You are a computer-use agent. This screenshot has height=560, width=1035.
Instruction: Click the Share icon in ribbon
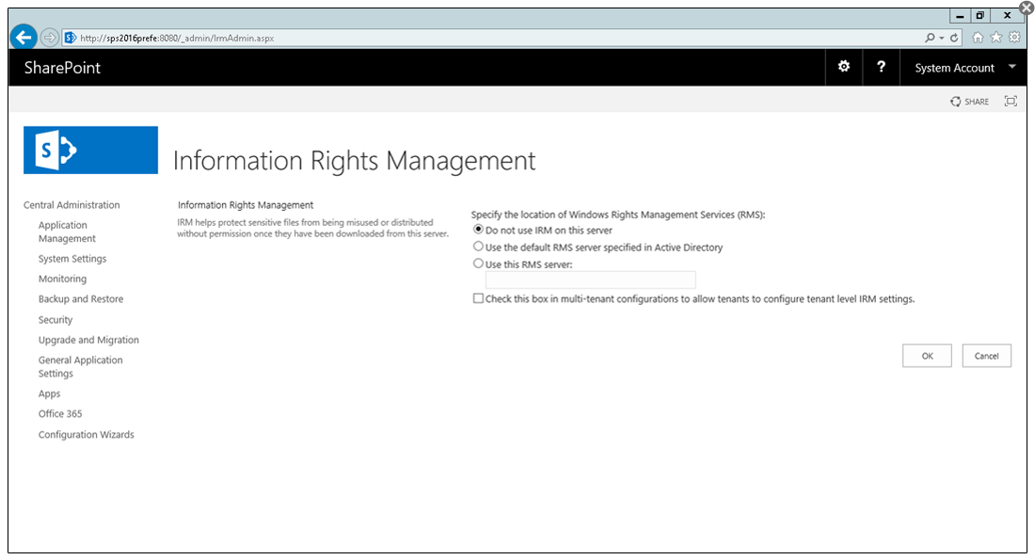pyautogui.click(x=955, y=102)
